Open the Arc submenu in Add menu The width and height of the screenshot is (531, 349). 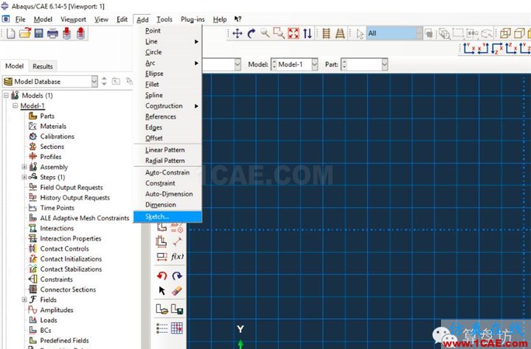point(167,63)
